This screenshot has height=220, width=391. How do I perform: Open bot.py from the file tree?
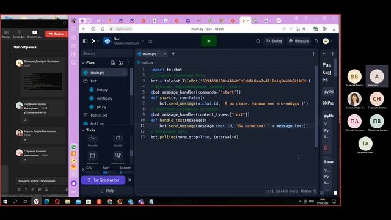click(x=102, y=90)
